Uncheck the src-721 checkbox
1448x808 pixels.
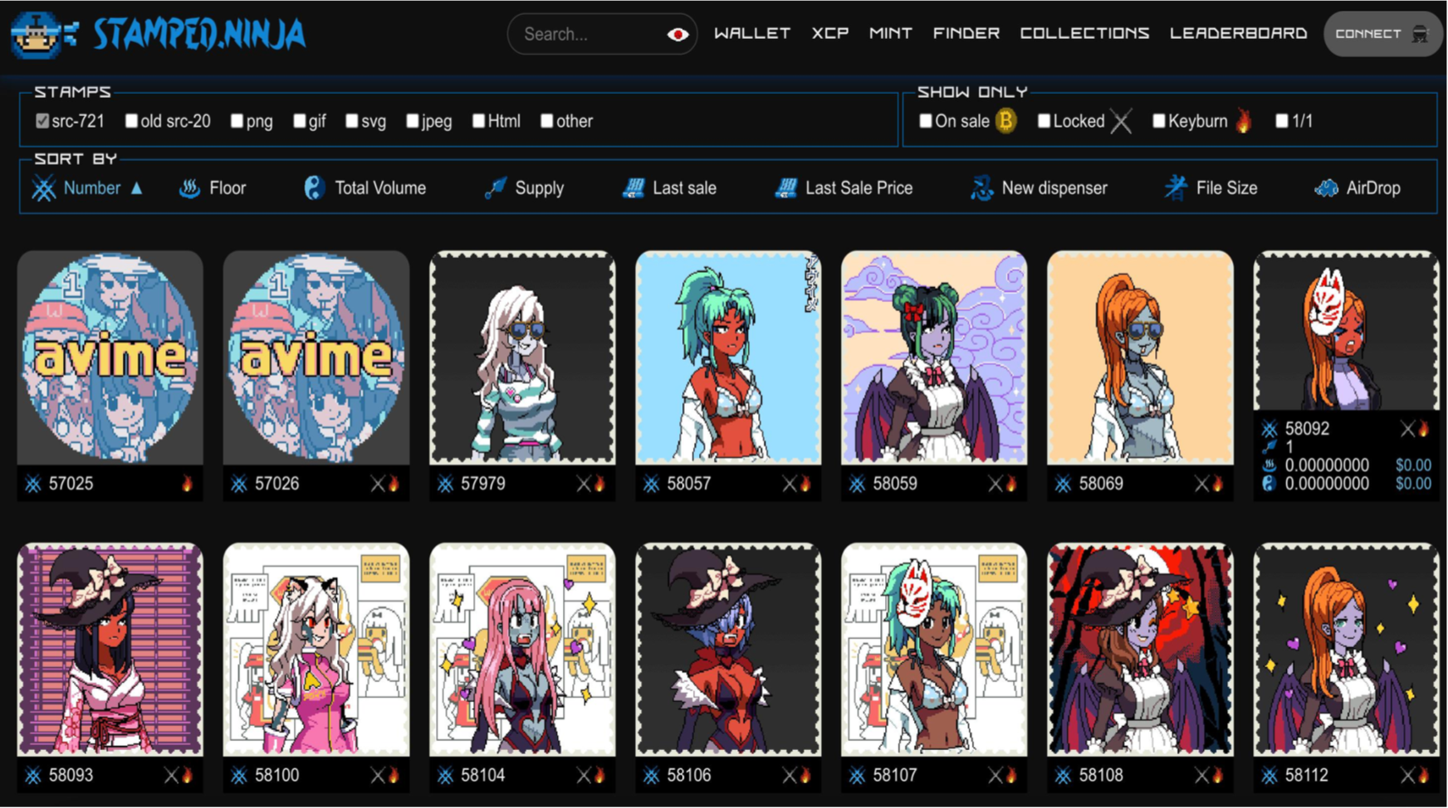(x=42, y=121)
